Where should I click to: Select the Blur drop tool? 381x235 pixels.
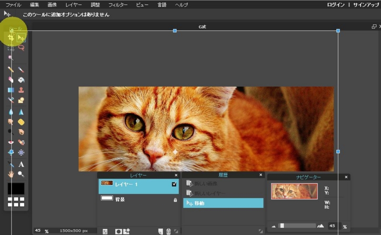[10, 112]
